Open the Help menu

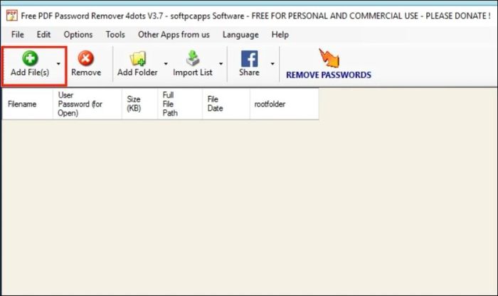[x=280, y=35]
